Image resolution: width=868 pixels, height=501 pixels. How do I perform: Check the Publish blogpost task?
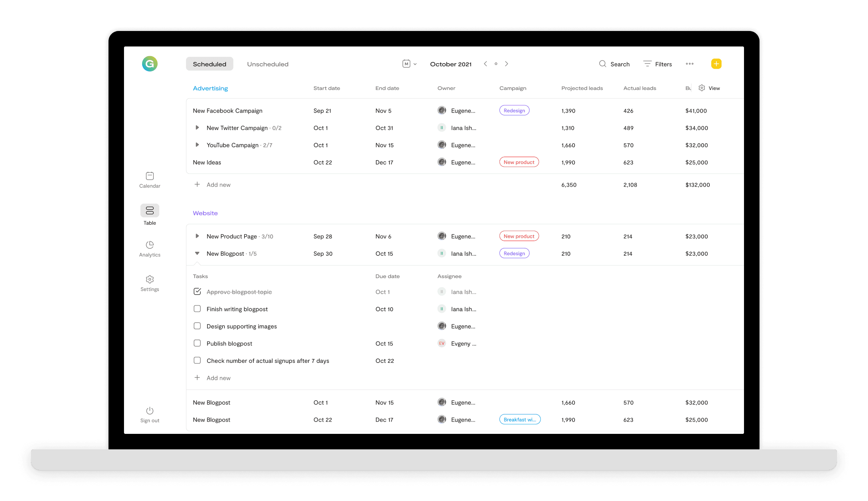tap(197, 343)
